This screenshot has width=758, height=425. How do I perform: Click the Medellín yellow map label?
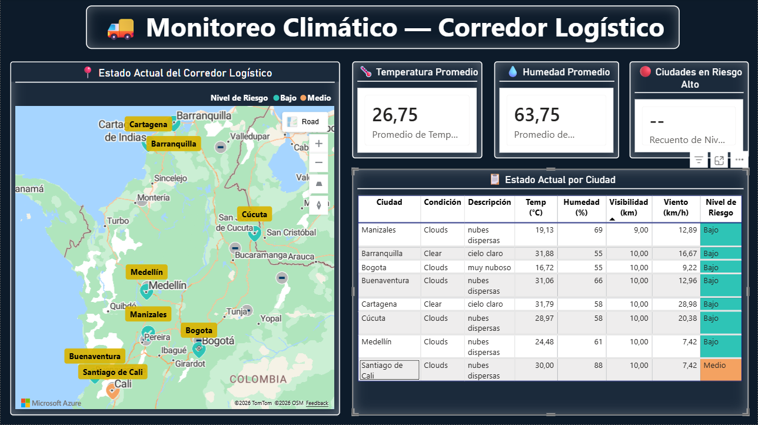(147, 272)
